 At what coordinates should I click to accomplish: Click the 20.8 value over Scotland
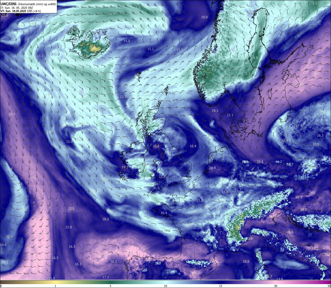point(156,146)
